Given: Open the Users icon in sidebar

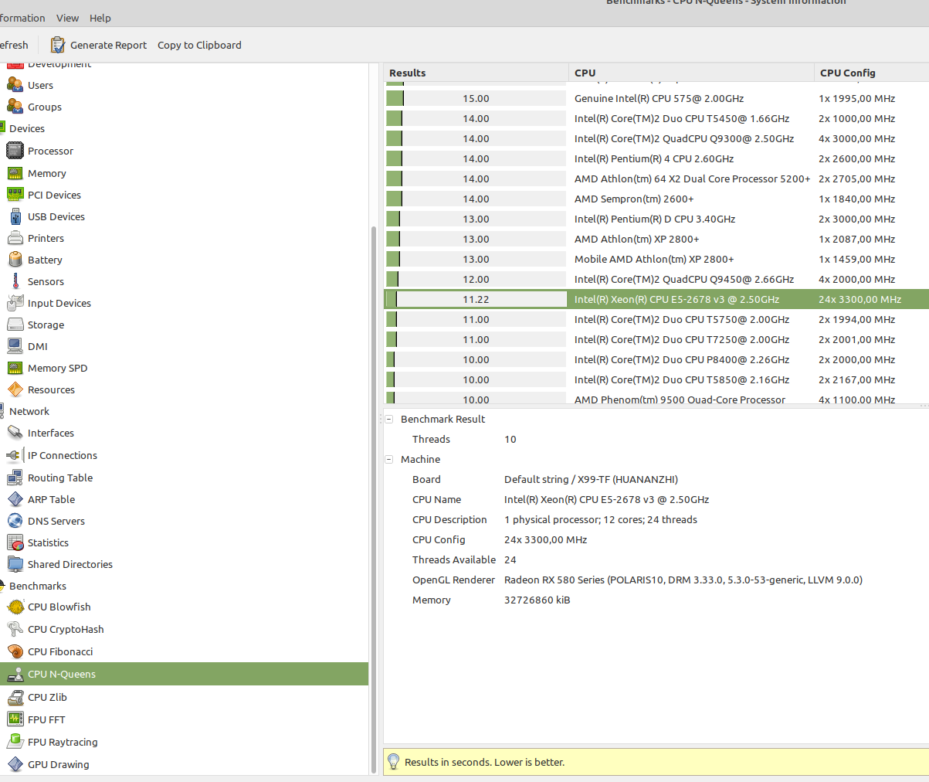Looking at the screenshot, I should 15,85.
